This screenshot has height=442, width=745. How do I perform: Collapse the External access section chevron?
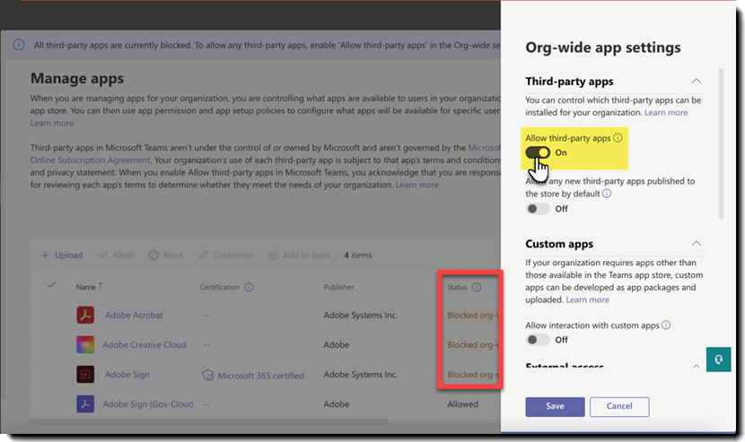[x=696, y=366]
